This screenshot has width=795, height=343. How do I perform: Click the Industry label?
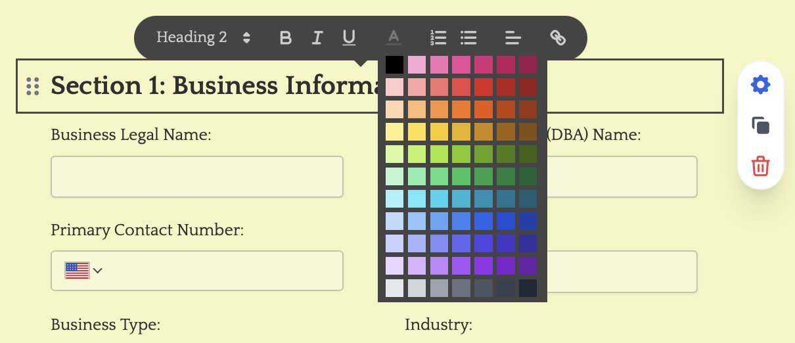click(x=438, y=325)
